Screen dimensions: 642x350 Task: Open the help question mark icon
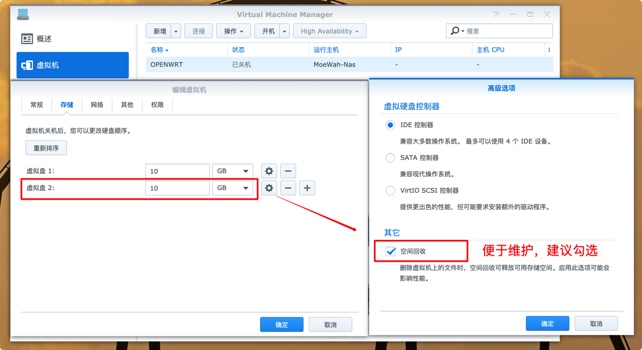point(496,14)
